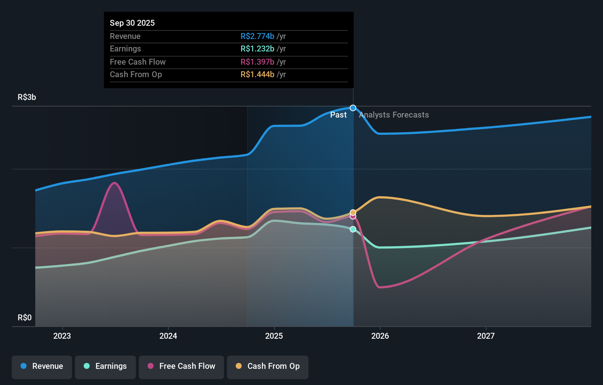This screenshot has height=385, width=603.
Task: Toggle the Free Cash Flow series off
Action: pos(181,367)
